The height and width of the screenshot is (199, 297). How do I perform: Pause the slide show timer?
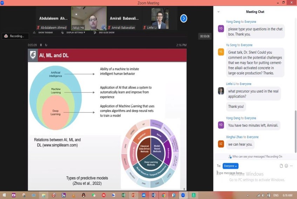click(41, 45)
